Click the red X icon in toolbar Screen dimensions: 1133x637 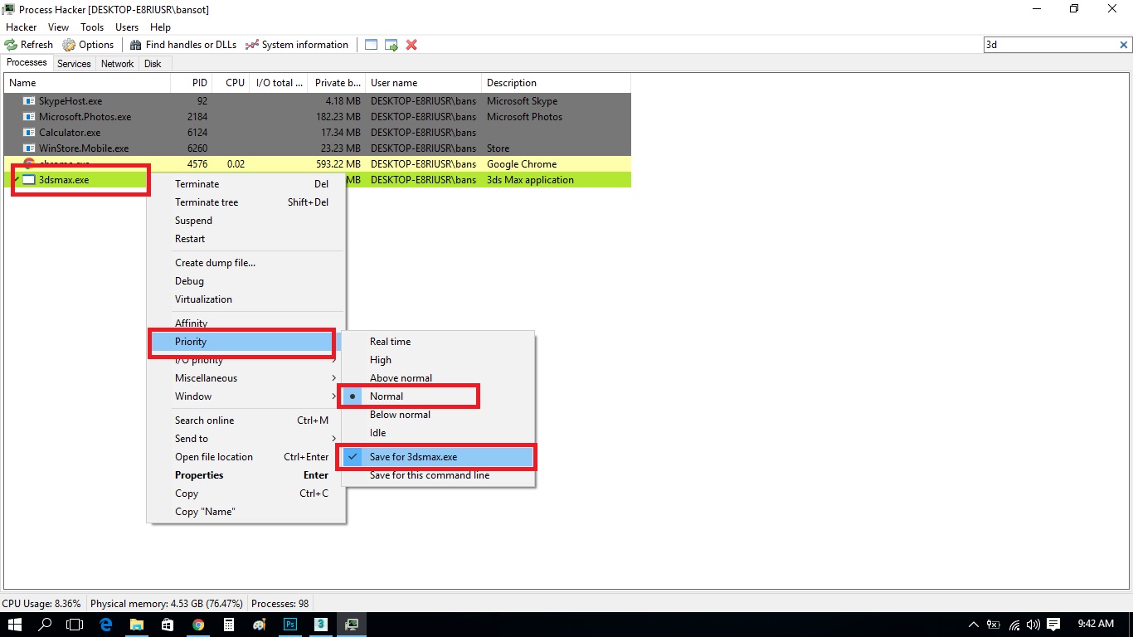411,45
